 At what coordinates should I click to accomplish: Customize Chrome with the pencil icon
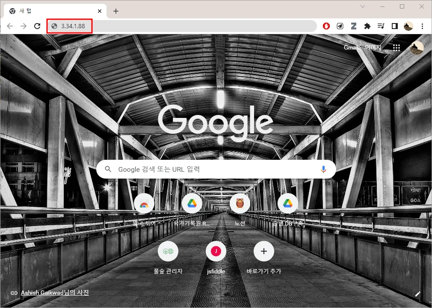(x=418, y=293)
